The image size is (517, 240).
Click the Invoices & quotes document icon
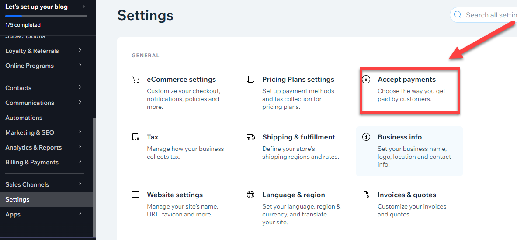point(366,195)
